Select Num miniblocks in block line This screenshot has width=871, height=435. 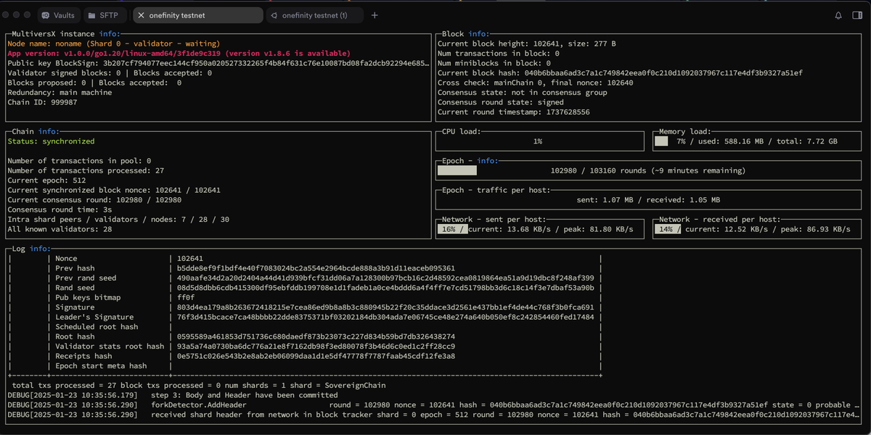(494, 63)
